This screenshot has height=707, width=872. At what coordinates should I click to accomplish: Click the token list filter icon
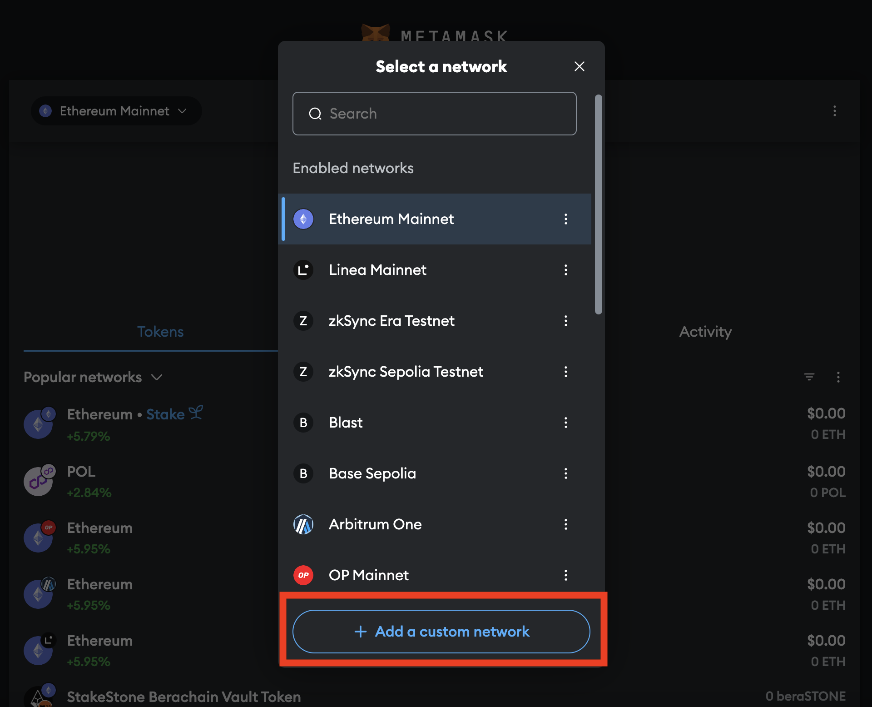tap(810, 377)
